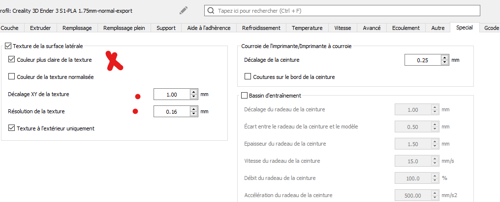The height and width of the screenshot is (202, 500).
Task: Switch to the Ecoulement tab
Action: point(406,28)
